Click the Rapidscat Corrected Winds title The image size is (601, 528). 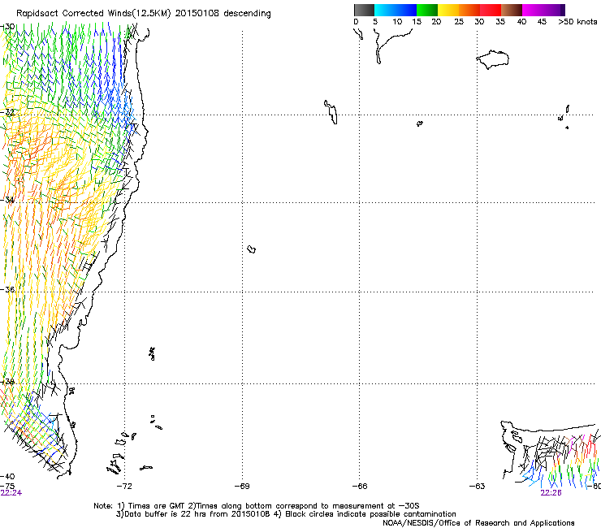tap(144, 14)
